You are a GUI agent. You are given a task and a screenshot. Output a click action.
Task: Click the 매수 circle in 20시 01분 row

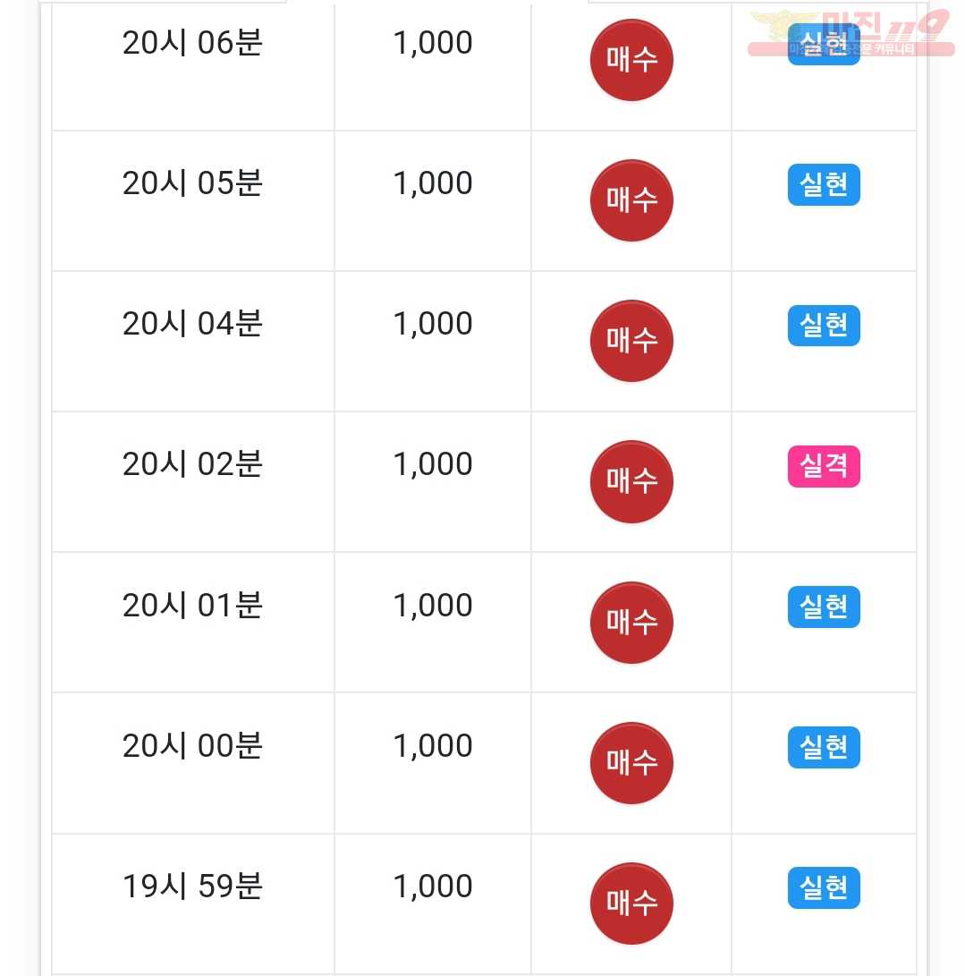click(x=631, y=623)
